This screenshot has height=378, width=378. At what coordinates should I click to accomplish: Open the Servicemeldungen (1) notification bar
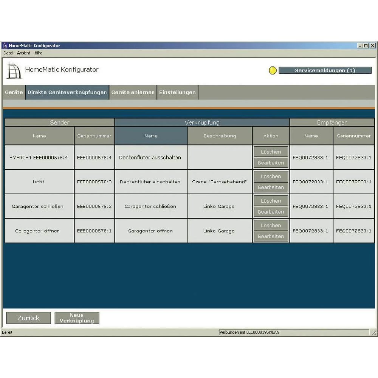325,71
